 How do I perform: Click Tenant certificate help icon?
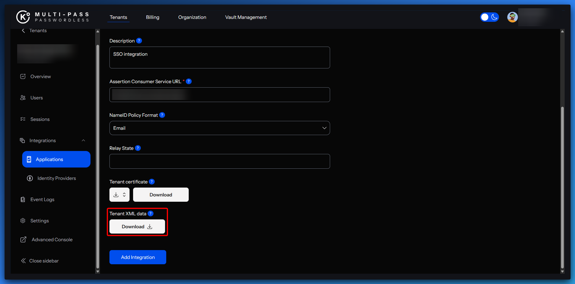click(x=152, y=182)
